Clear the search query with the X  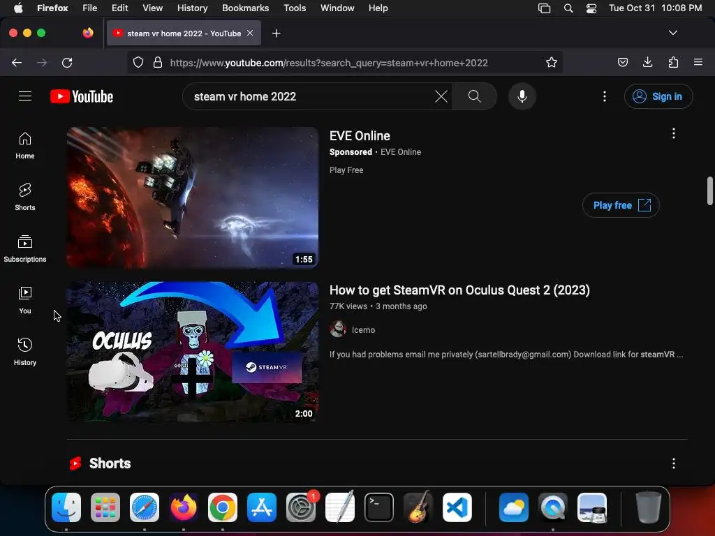[441, 96]
